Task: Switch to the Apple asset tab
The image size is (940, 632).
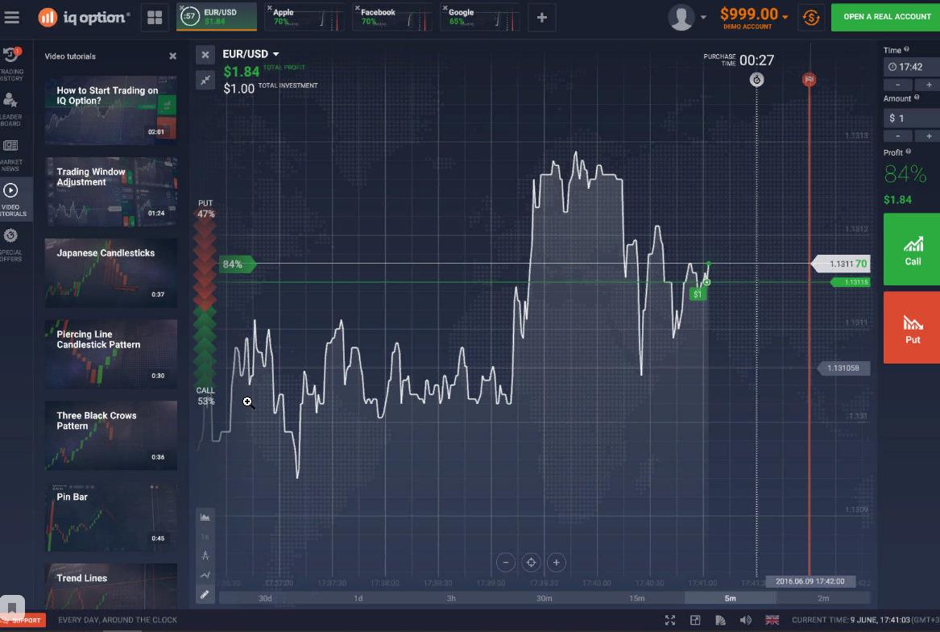Action: pos(304,18)
